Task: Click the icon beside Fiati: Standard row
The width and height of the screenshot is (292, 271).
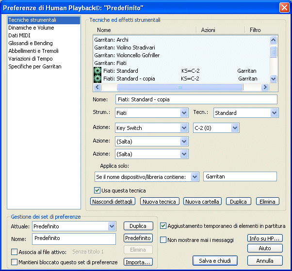Action: (97, 71)
